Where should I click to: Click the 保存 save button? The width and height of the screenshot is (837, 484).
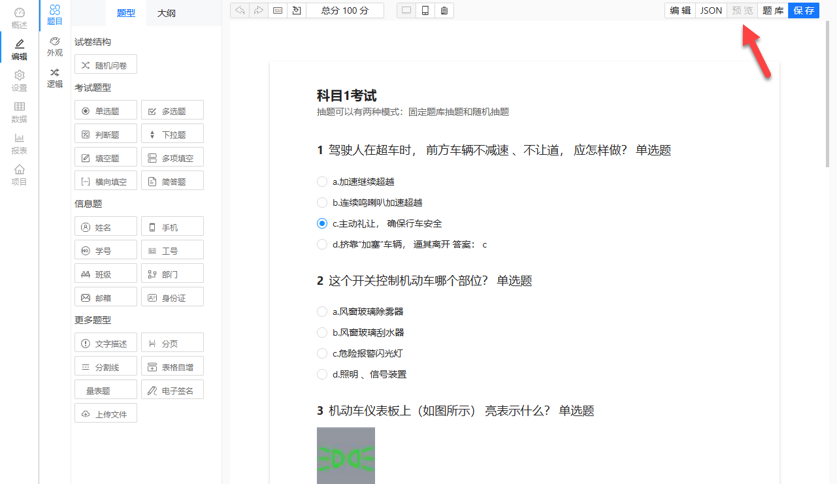coord(803,10)
